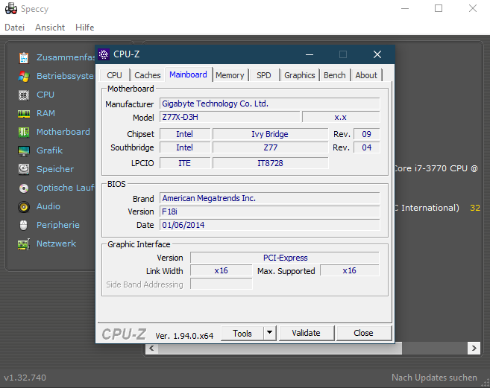The image size is (490, 388).
Task: Click the Optische Laufwerke disc icon
Action: click(x=24, y=188)
